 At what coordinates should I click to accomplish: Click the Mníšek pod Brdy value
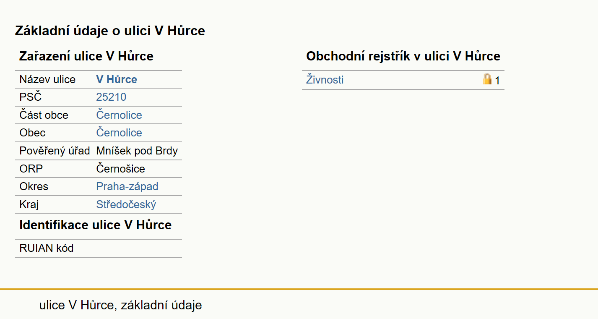coord(137,151)
